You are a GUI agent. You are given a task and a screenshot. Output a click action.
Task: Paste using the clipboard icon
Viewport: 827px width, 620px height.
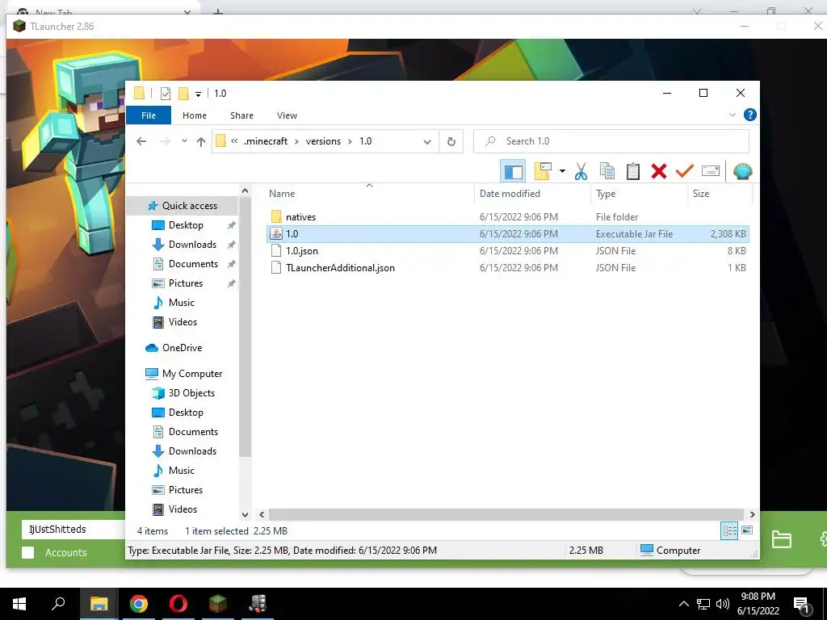(633, 171)
